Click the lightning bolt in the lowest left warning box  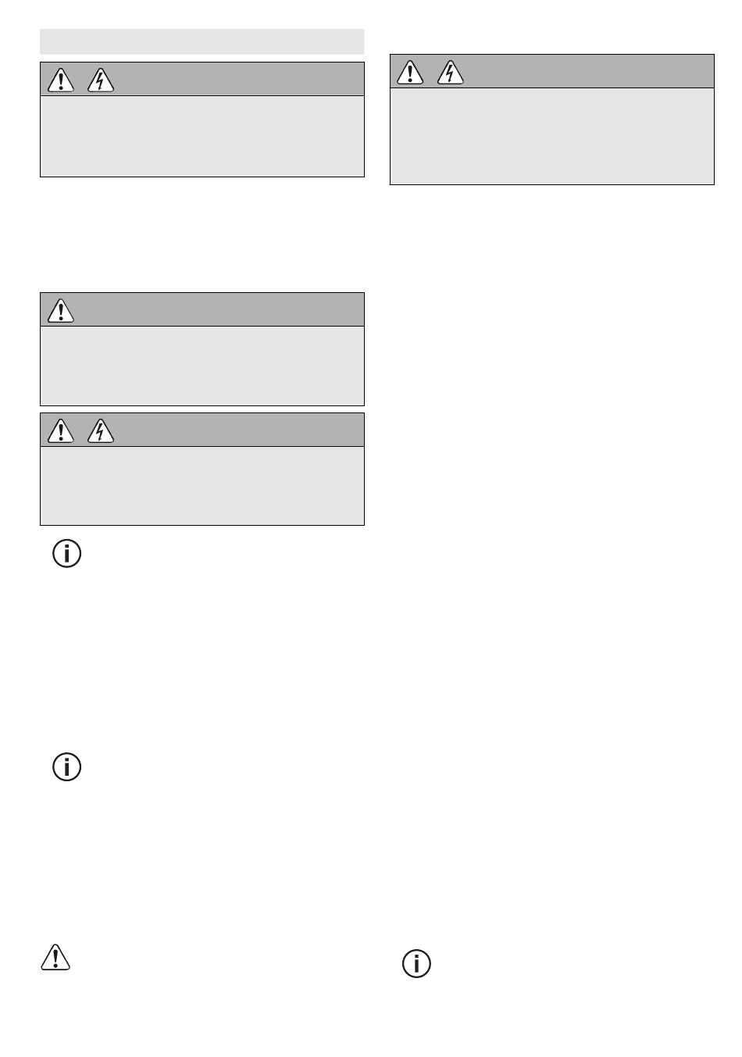click(x=101, y=430)
